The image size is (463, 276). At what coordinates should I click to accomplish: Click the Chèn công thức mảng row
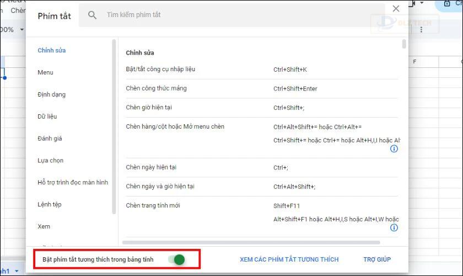click(262, 88)
